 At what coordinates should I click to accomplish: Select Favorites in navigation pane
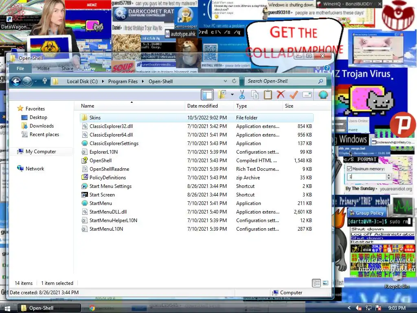click(x=35, y=108)
